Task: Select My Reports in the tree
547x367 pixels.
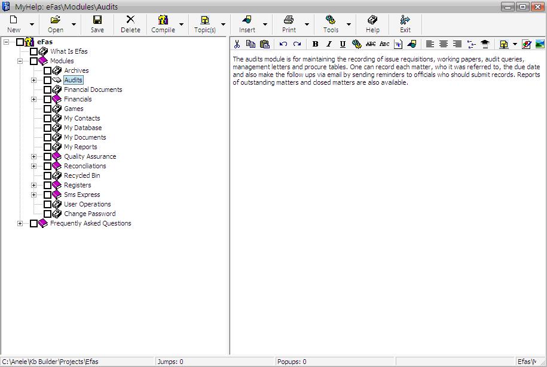Action: [x=80, y=147]
